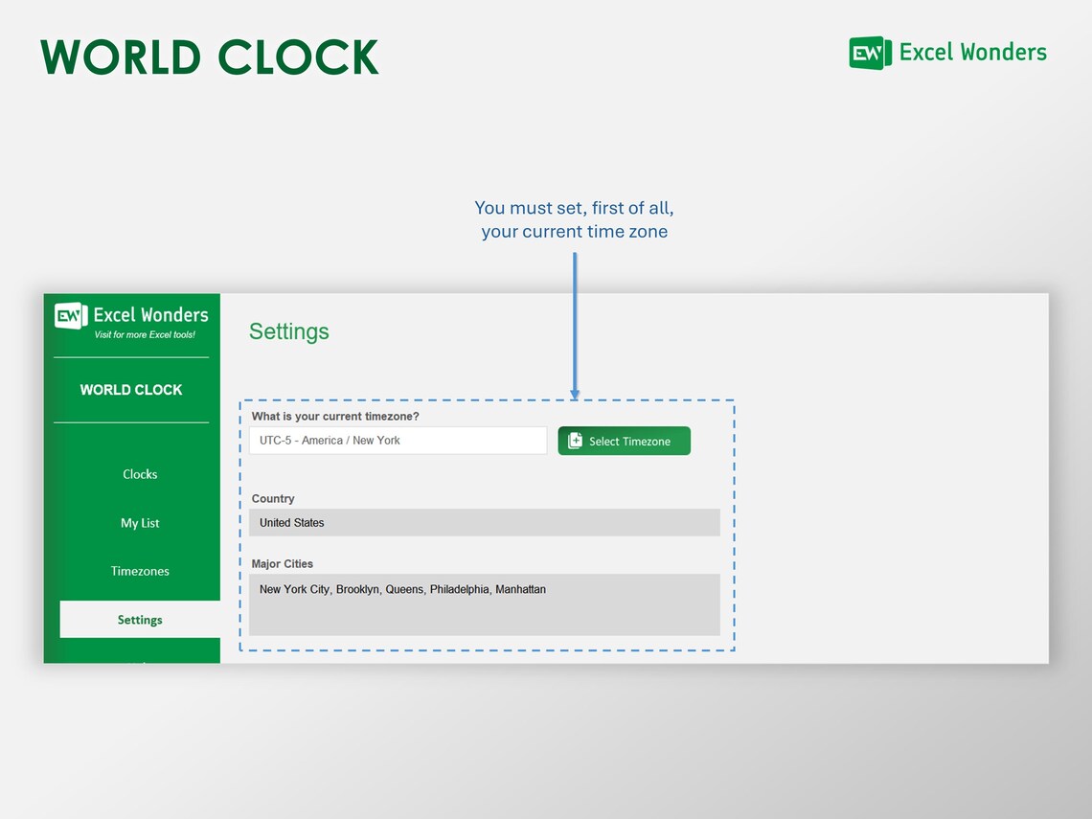Image resolution: width=1092 pixels, height=819 pixels.
Task: Switch to the Settings tab
Action: coord(140,620)
